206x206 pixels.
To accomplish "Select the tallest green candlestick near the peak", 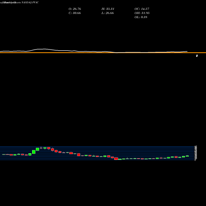I will coord(34,152).
